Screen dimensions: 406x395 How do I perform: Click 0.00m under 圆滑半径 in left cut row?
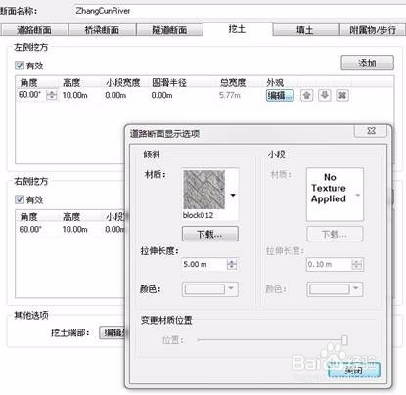pos(161,95)
